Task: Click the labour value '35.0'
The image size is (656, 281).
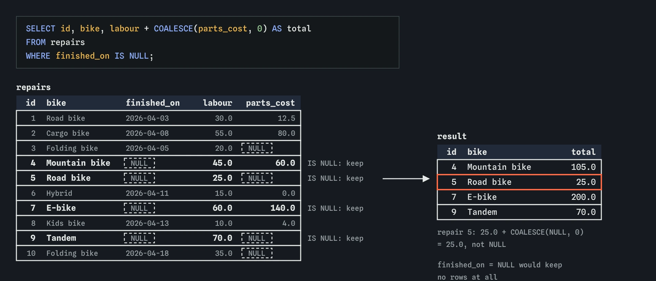Action: (224, 253)
